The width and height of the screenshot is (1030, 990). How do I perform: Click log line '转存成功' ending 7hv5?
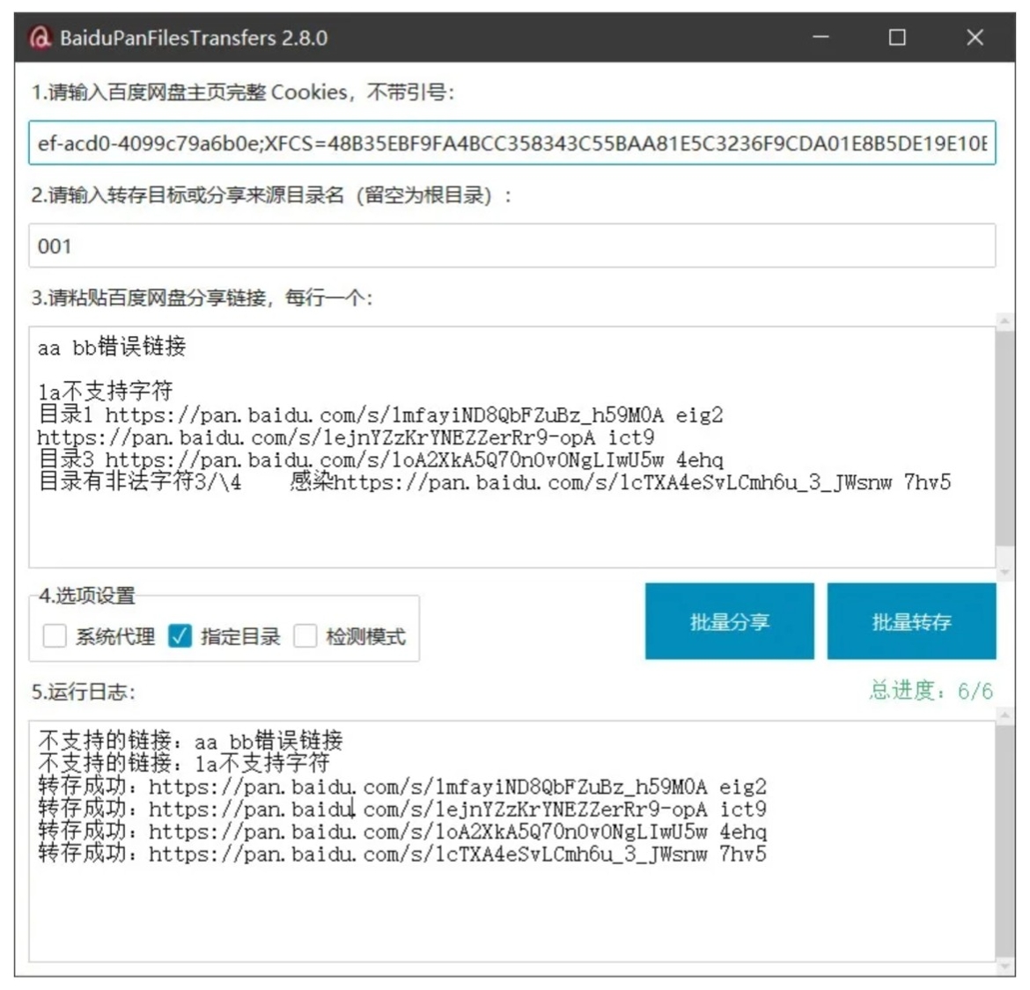(x=402, y=854)
